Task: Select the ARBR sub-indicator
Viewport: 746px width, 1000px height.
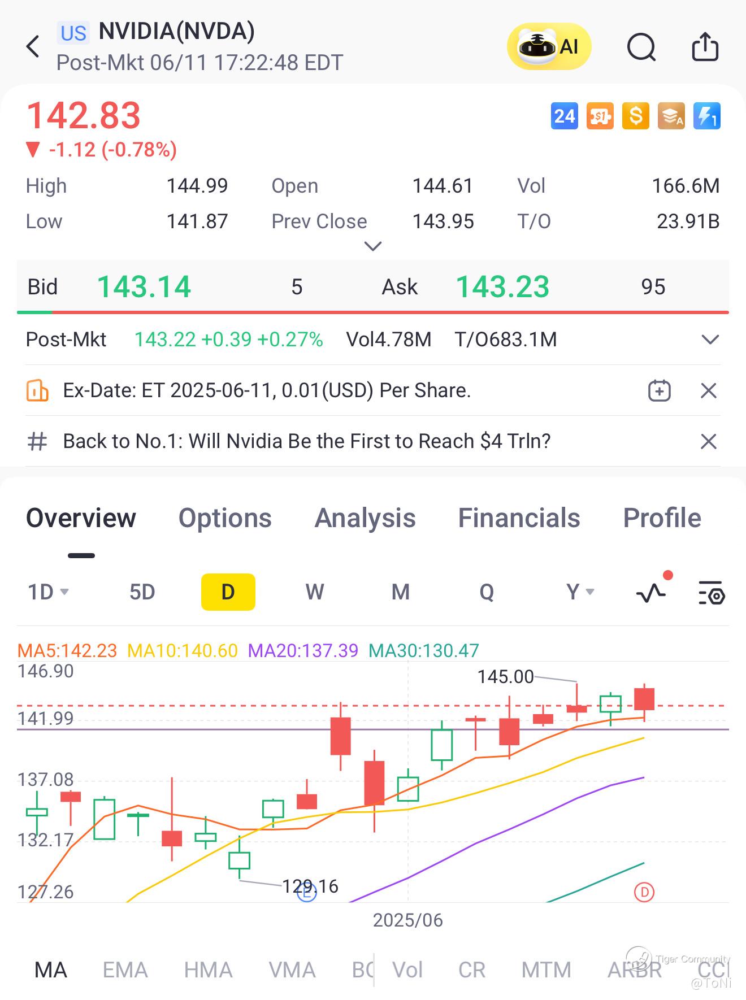Action: (634, 970)
